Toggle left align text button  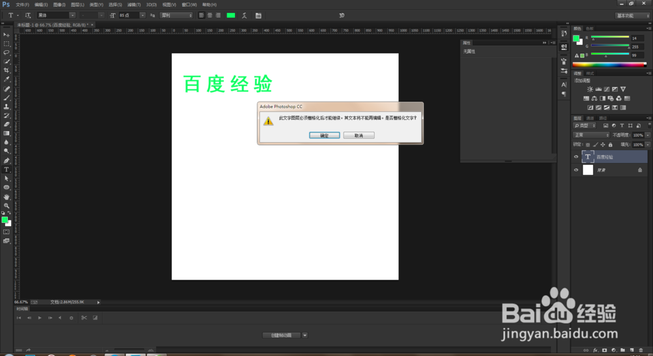pyautogui.click(x=202, y=16)
